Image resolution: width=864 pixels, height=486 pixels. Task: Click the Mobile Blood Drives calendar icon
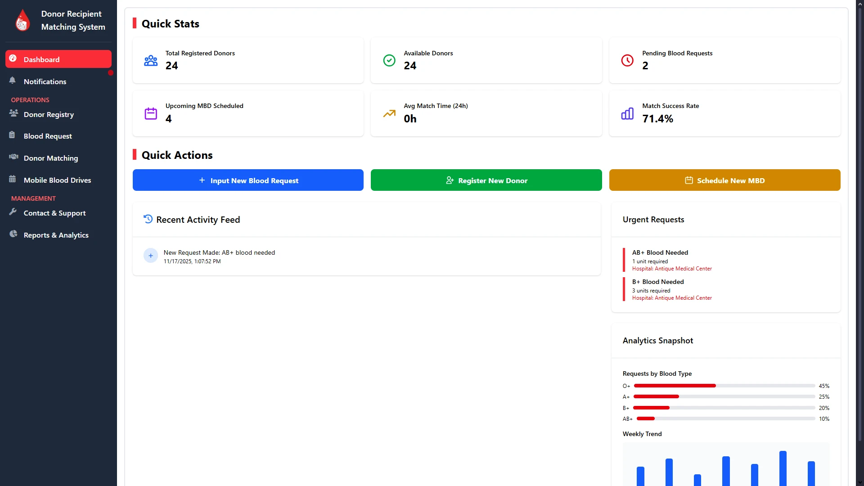pos(13,179)
